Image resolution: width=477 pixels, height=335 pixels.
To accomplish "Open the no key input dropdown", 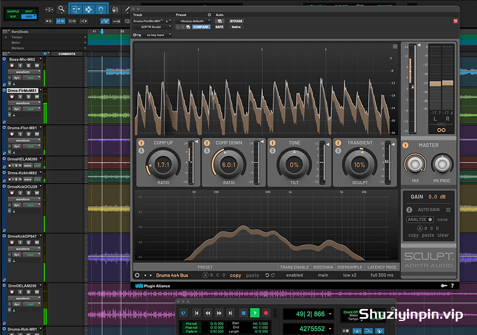I will click(157, 35).
